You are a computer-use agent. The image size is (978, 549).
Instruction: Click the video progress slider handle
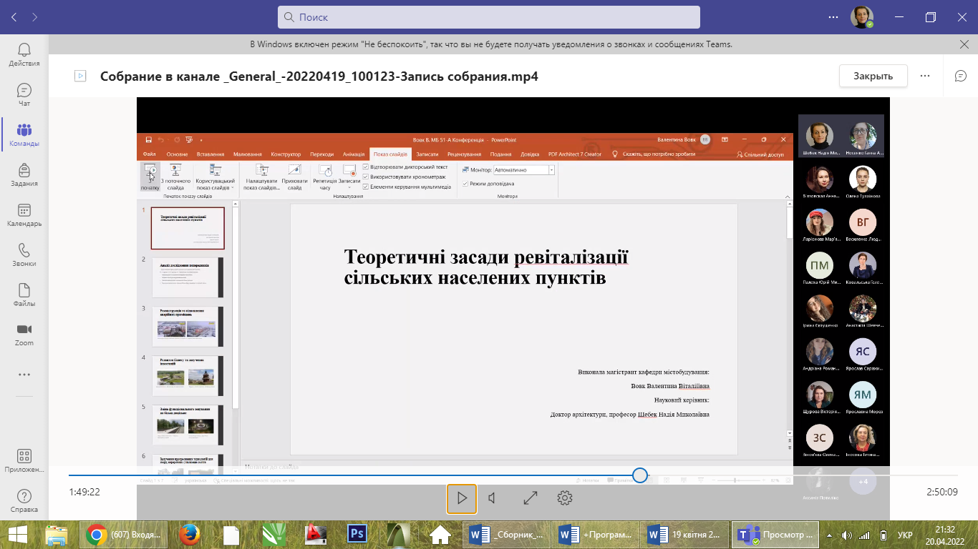tap(640, 475)
